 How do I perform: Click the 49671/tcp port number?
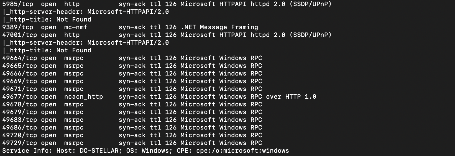tap(19, 89)
